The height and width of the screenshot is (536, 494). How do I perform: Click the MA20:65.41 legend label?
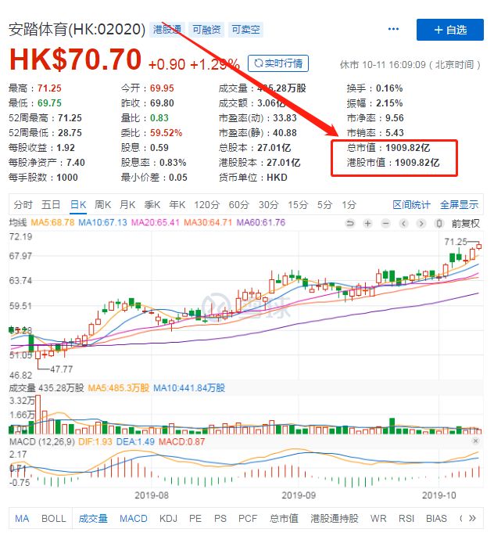coord(156,222)
